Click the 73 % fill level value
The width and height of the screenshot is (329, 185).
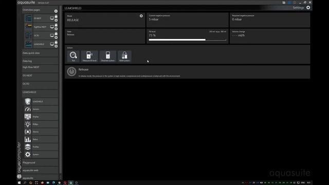click(152, 35)
